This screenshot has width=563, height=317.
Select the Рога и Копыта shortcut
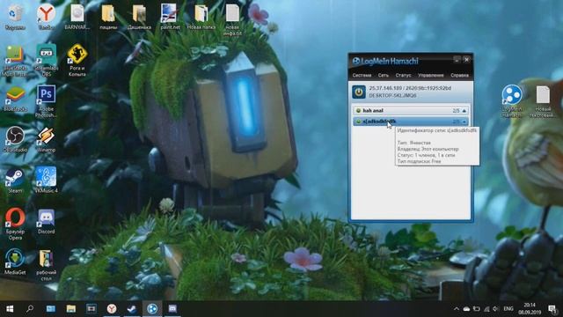(x=77, y=61)
